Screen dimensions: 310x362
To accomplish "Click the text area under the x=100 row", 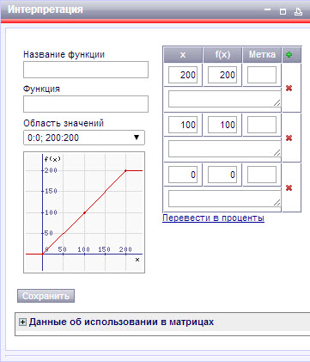I will click(224, 149).
